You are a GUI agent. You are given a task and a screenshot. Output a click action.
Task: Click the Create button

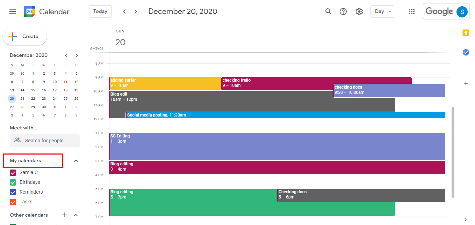click(24, 36)
